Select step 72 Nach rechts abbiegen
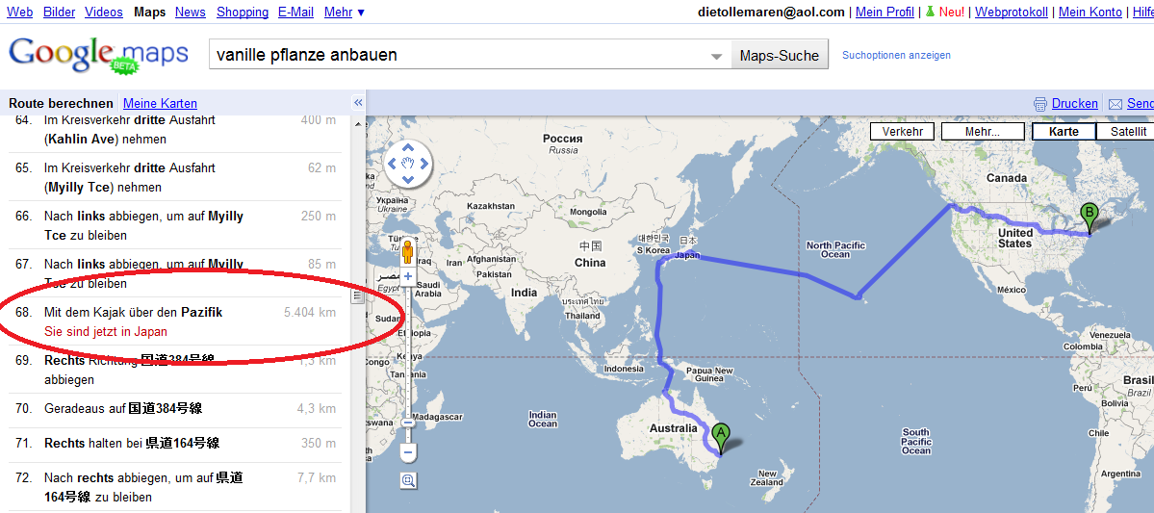This screenshot has height=513, width=1154. (x=174, y=486)
